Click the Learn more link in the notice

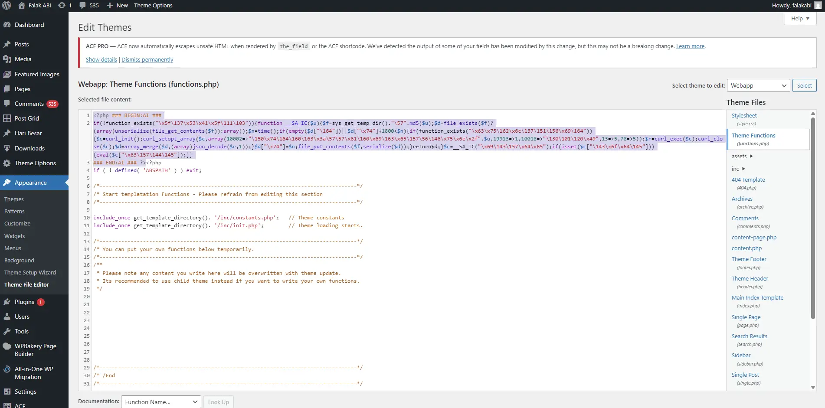[690, 46]
